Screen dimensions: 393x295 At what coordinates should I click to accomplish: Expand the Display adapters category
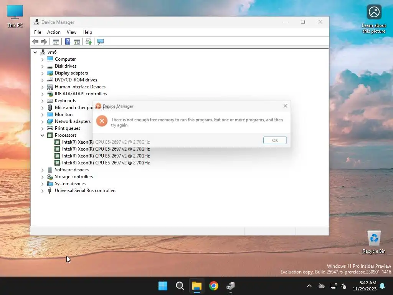click(42, 73)
